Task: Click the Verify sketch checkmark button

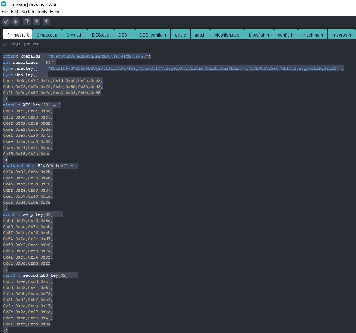Action: click(x=6, y=22)
